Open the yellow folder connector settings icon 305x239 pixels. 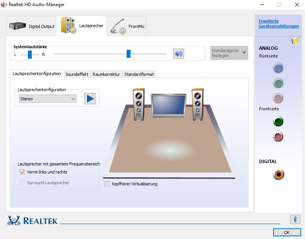click(295, 41)
